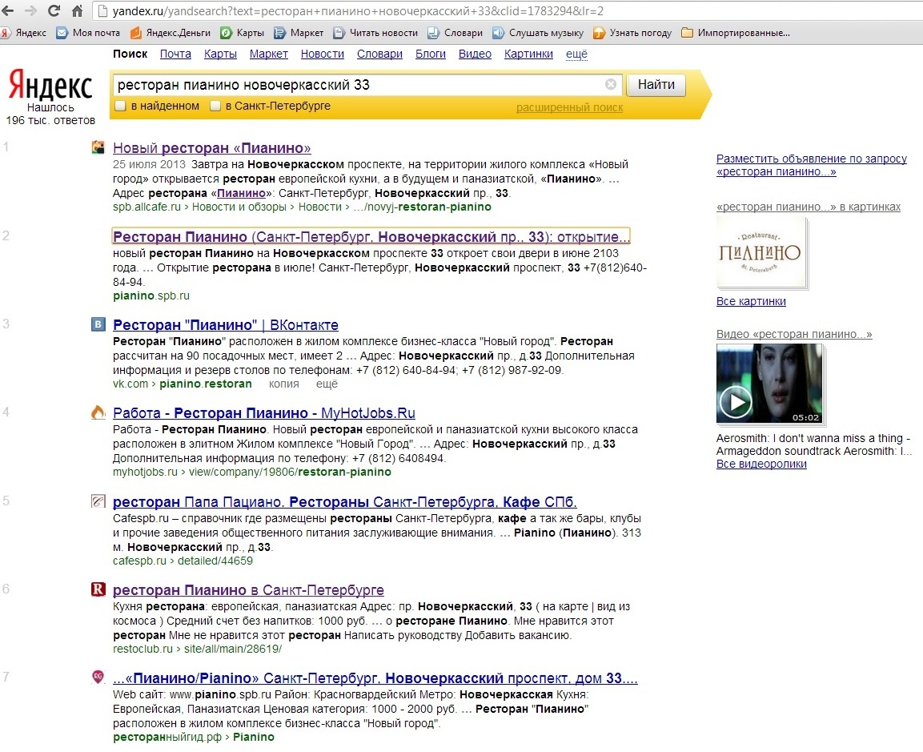Image resolution: width=923 pixels, height=752 pixels.
Task: Open the cafespb.ru detailed/44659 URL
Action: (x=183, y=561)
